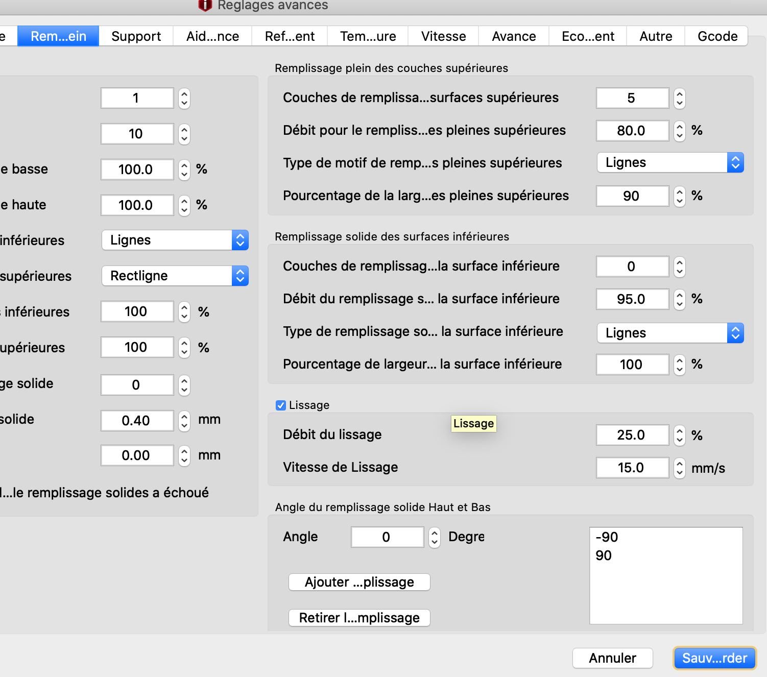Click the Ajouter ...plissage button
This screenshot has width=767, height=677.
[359, 582]
